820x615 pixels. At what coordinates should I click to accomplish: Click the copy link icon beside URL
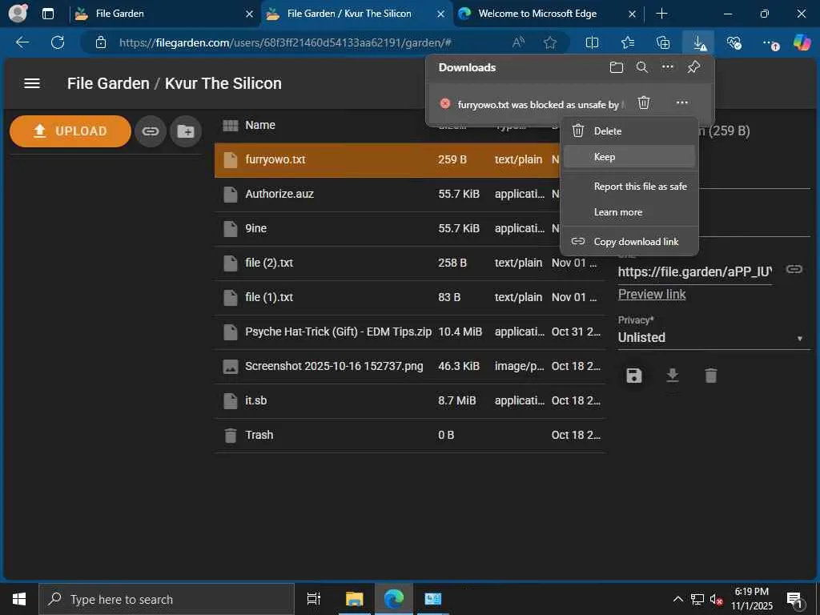[x=794, y=269]
